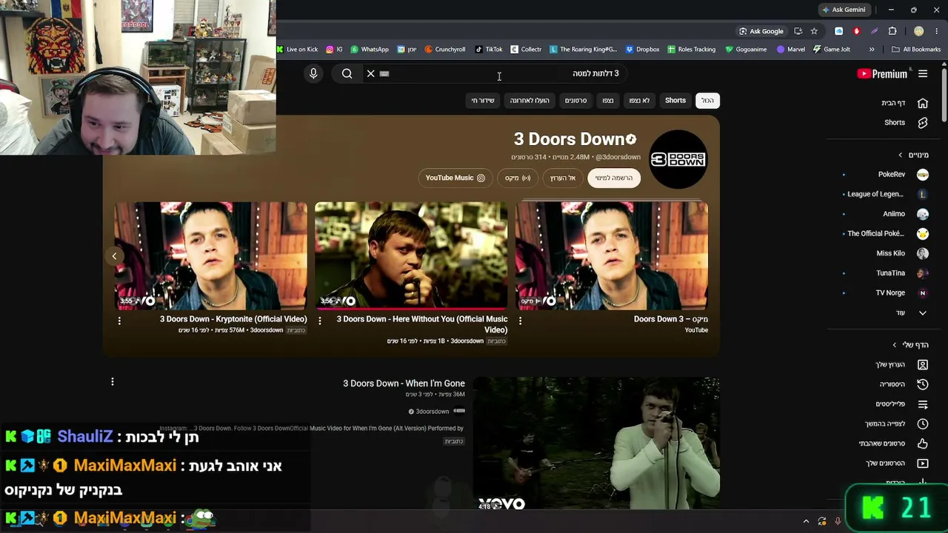Open the Chrome three-dot menu

[x=937, y=31]
